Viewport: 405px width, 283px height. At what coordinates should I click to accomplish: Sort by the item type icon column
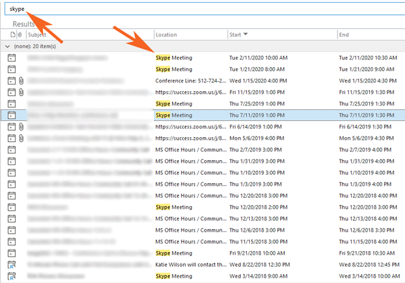13,34
